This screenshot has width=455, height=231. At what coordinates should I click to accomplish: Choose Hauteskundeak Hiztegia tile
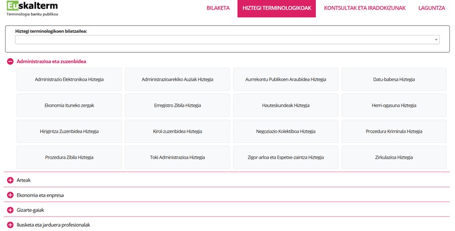(286, 105)
